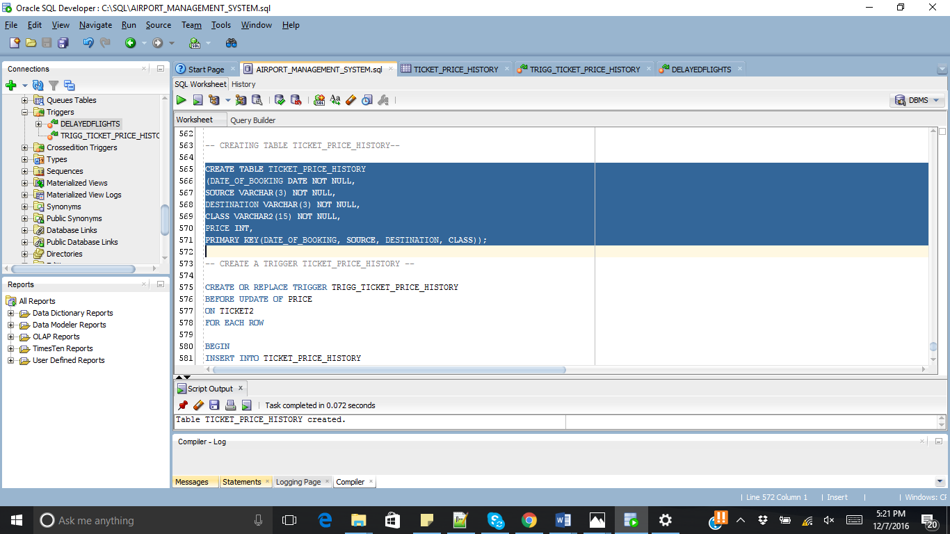Refresh the Connections tree
Screen dimensions: 950x534
pyautogui.click(x=38, y=86)
